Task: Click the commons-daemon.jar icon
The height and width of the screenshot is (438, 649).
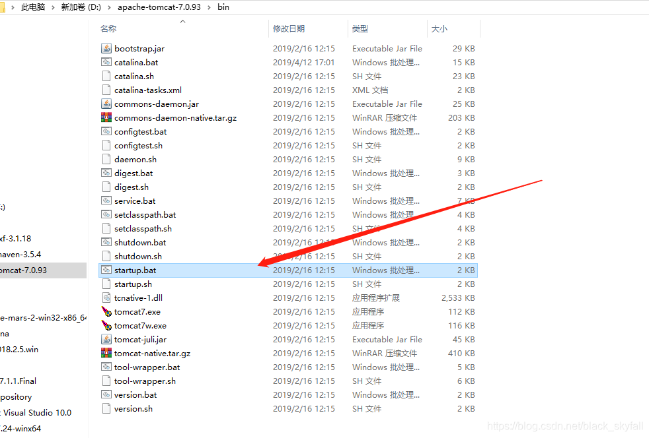Action: point(106,104)
